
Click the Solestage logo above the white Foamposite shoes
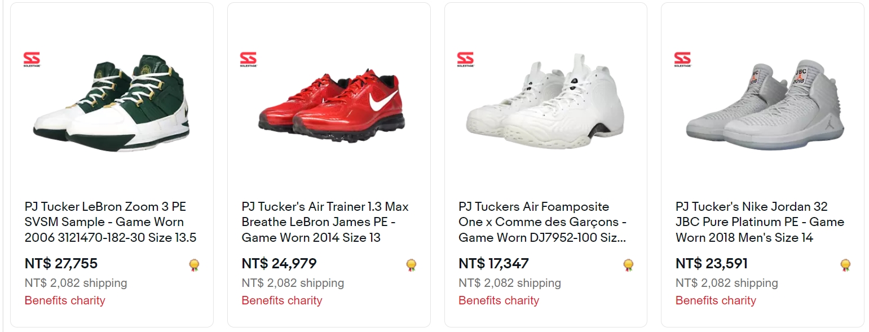(465, 59)
